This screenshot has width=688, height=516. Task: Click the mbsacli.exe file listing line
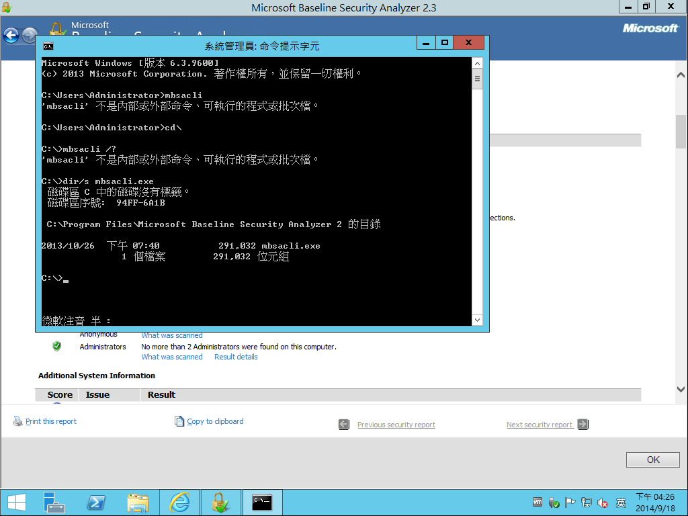click(x=180, y=246)
